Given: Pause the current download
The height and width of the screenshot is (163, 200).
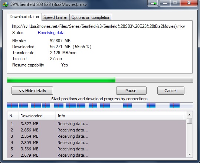Looking at the screenshot, I should pos(131,91).
